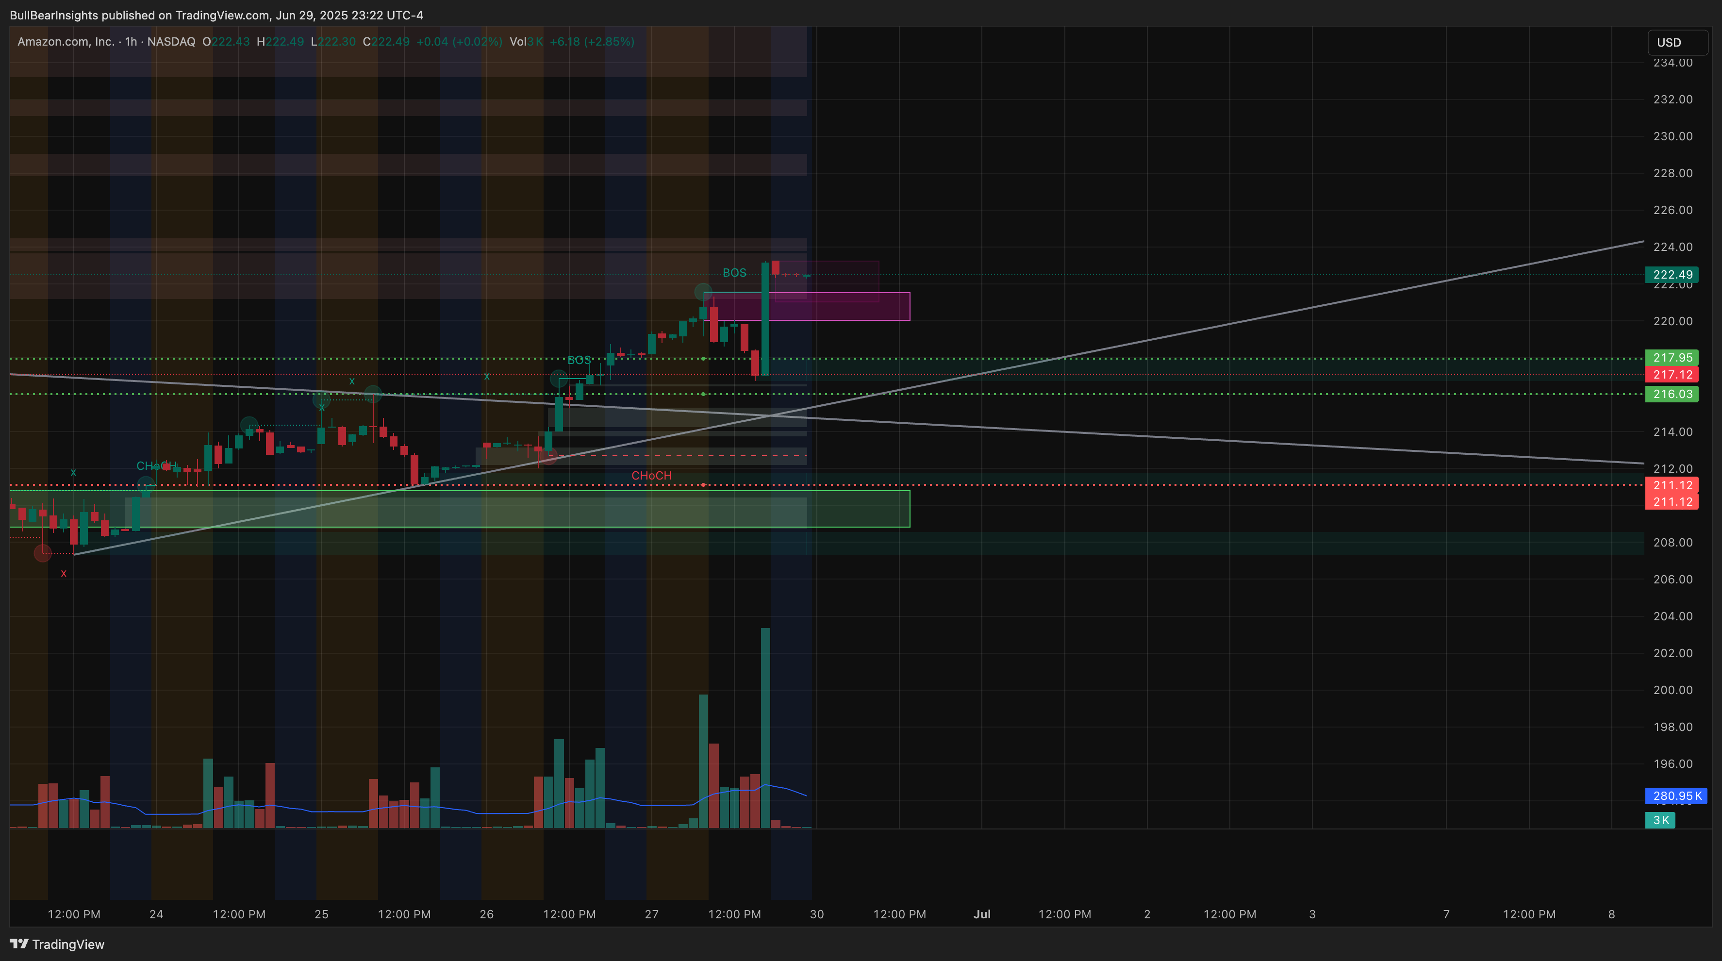Click the 196.00 price axis tick

point(1672,763)
